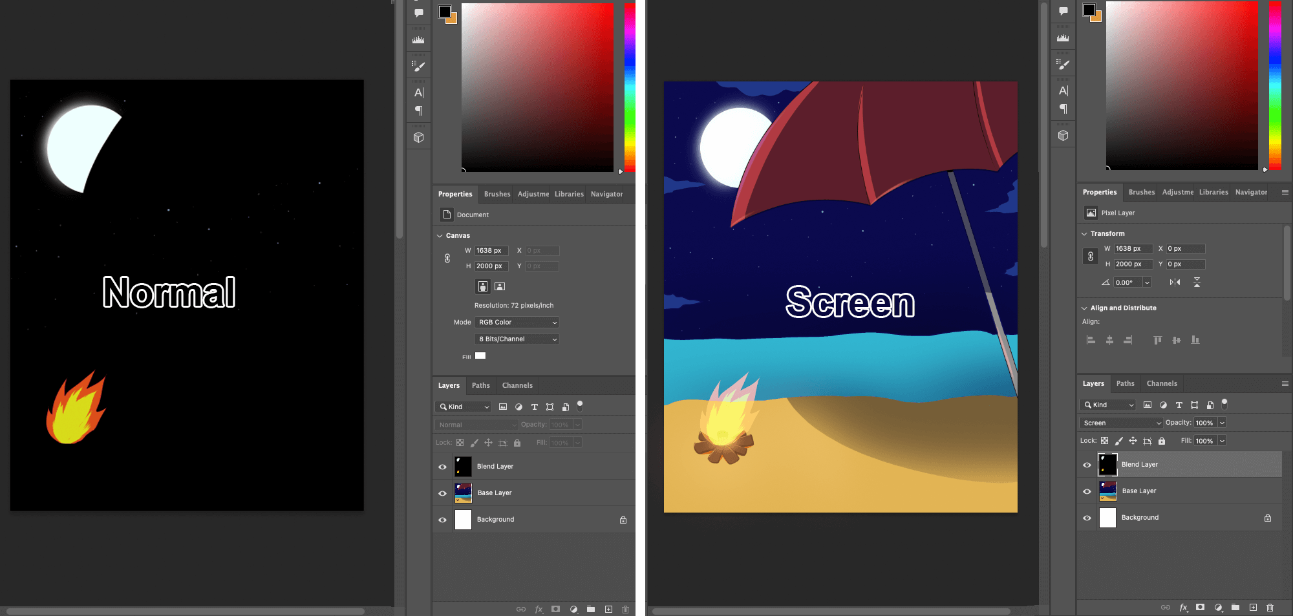The image size is (1293, 616).
Task: Toggle visibility of the Base Layer
Action: pyautogui.click(x=442, y=493)
